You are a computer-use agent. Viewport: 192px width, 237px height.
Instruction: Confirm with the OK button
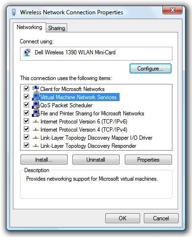tap(122, 218)
